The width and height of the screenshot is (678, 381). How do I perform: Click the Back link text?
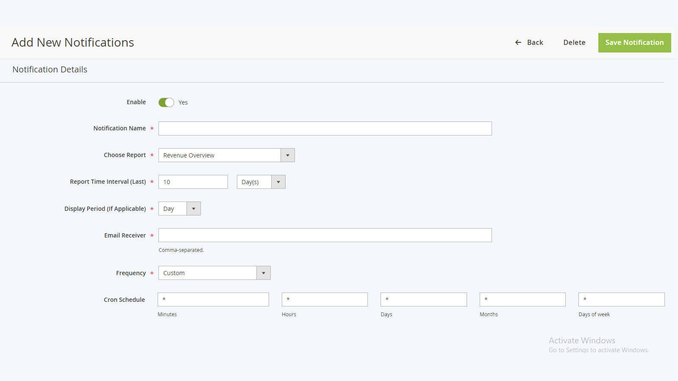(x=535, y=42)
